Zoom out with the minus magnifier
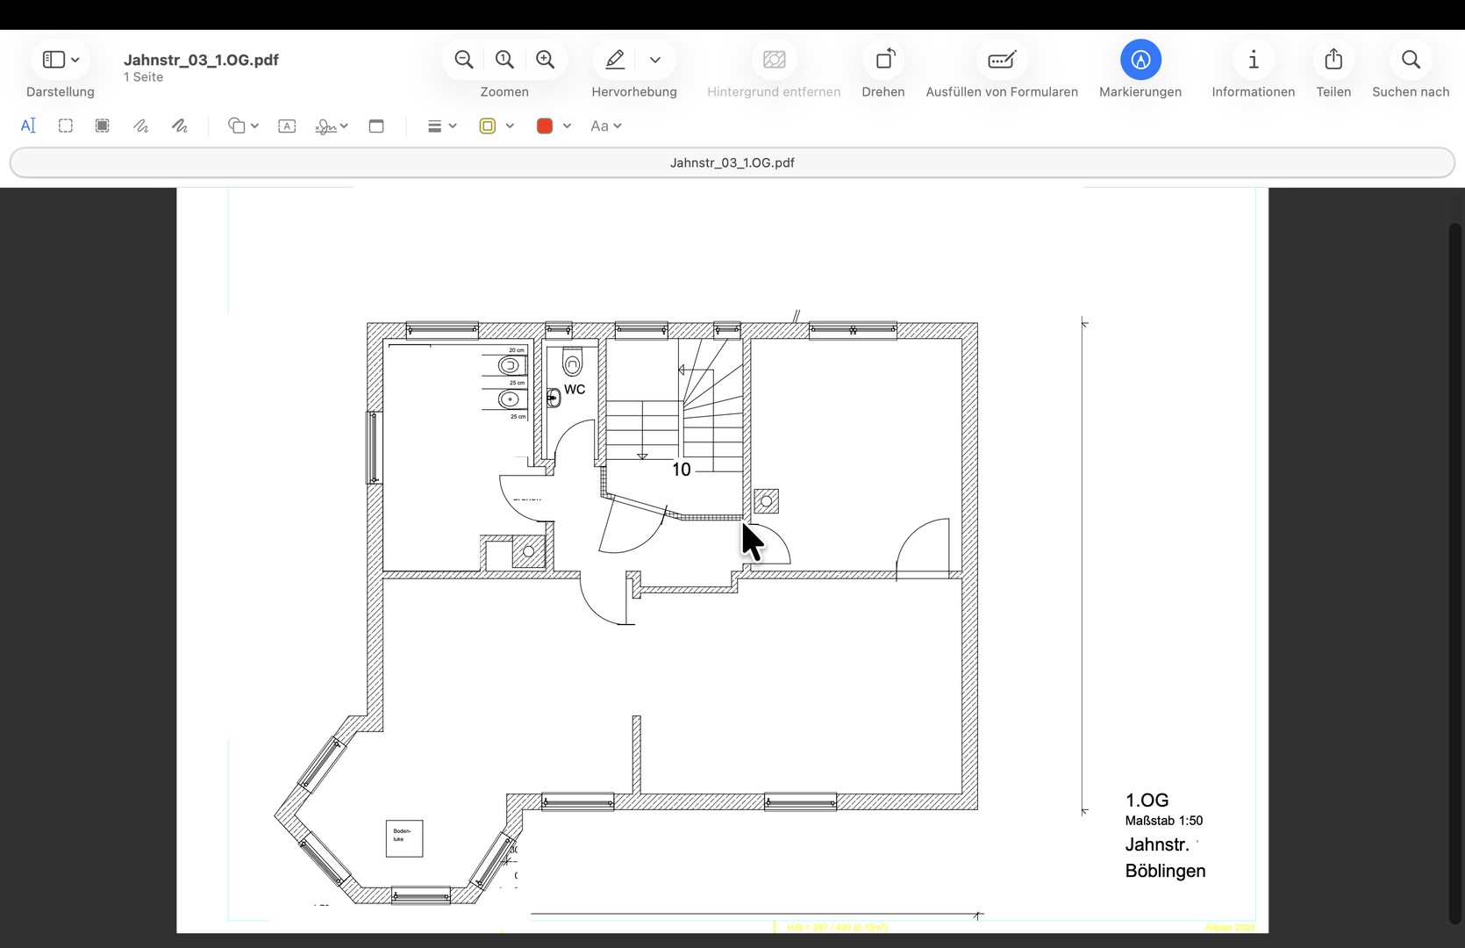The width and height of the screenshot is (1465, 948). (464, 60)
